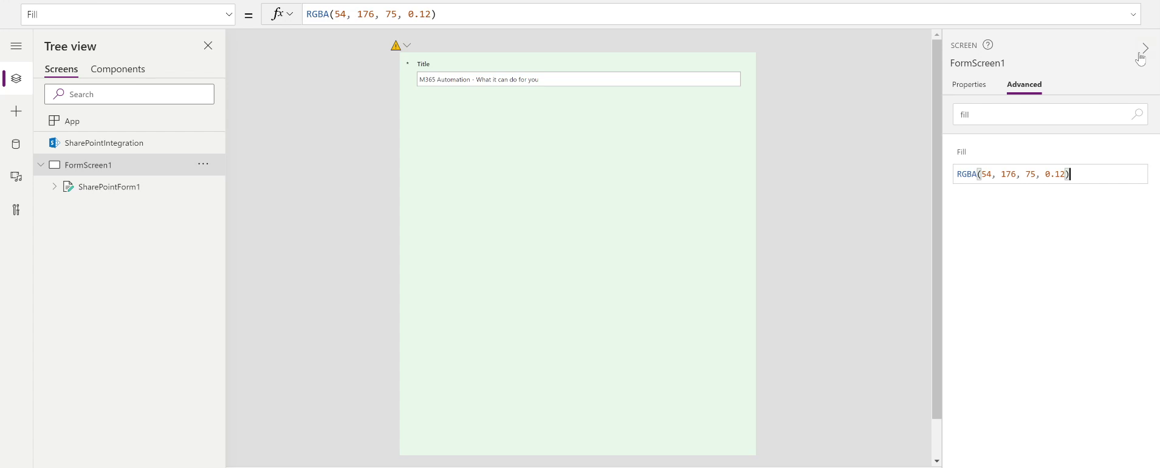The width and height of the screenshot is (1160, 468).
Task: Select the Advanced tab
Action: [1024, 84]
